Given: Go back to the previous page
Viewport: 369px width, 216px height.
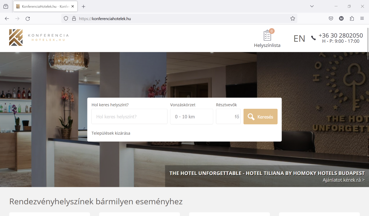Looking at the screenshot, I should click(x=7, y=18).
